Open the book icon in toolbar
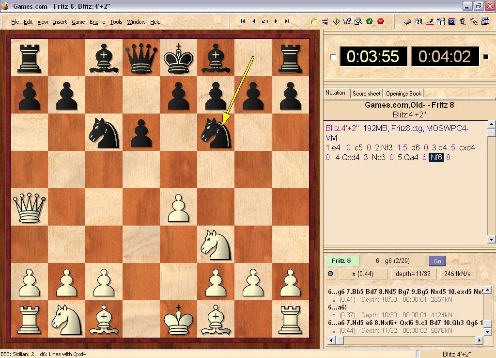496x358 pixels. pyautogui.click(x=418, y=21)
